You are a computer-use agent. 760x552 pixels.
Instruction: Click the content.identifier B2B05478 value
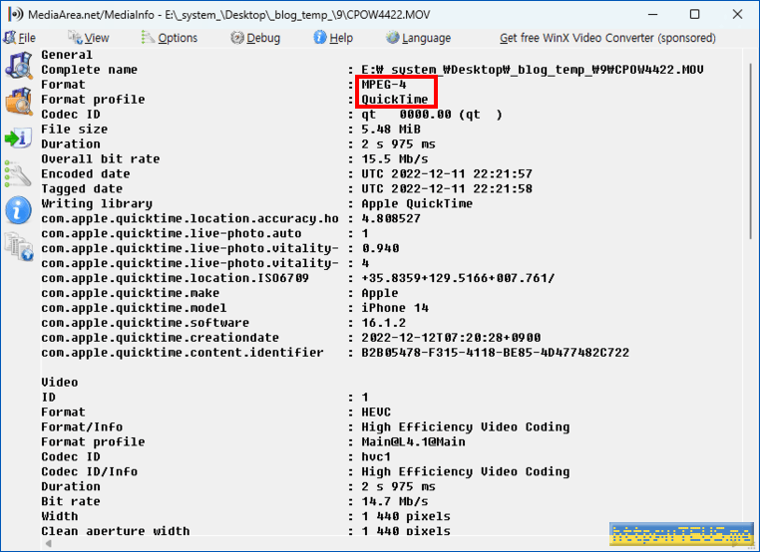(495, 353)
